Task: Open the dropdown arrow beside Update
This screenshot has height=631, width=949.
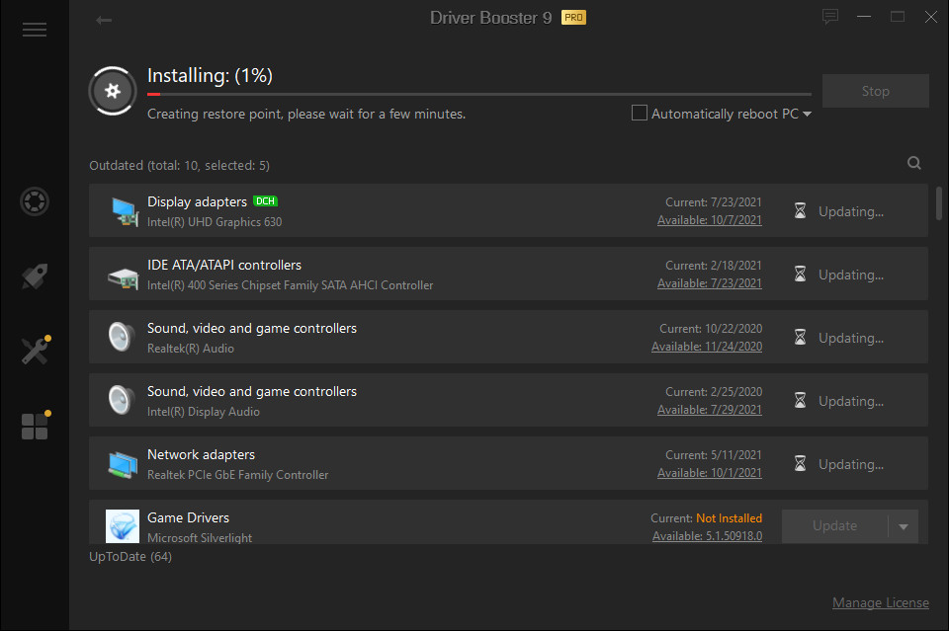Action: pos(904,526)
